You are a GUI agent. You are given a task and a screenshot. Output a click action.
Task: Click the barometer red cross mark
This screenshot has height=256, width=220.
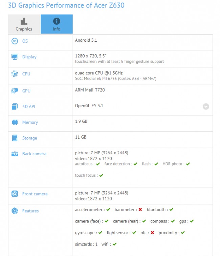(x=140, y=210)
